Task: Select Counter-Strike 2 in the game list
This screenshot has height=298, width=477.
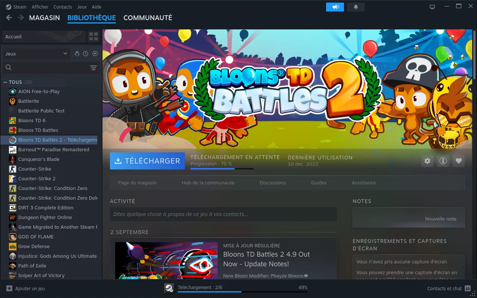Action: tap(37, 178)
